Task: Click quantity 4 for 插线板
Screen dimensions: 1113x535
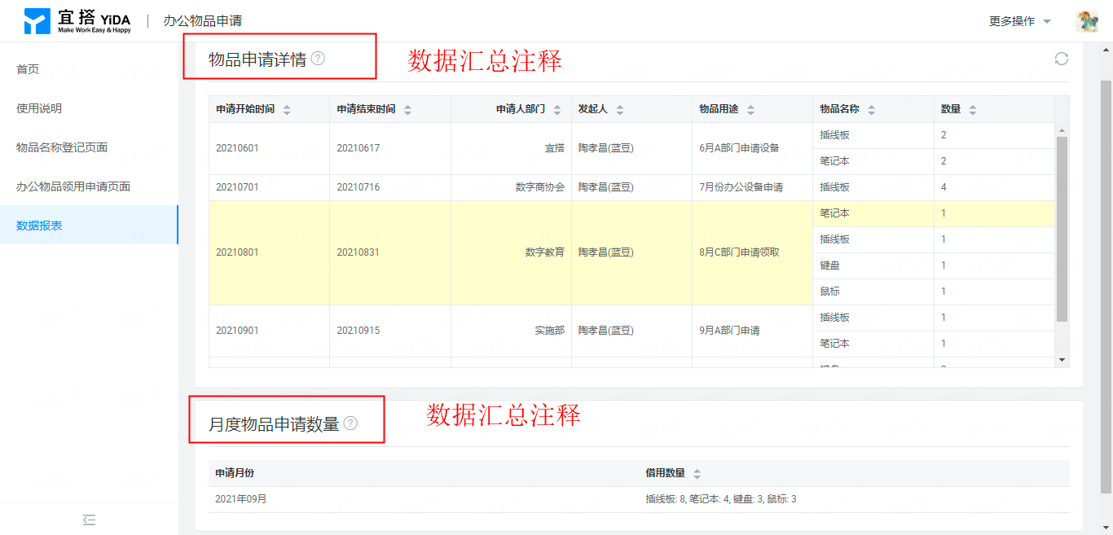Action: tap(994, 187)
